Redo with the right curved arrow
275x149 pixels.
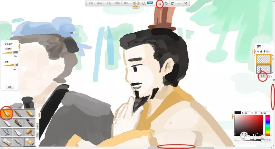172,3
